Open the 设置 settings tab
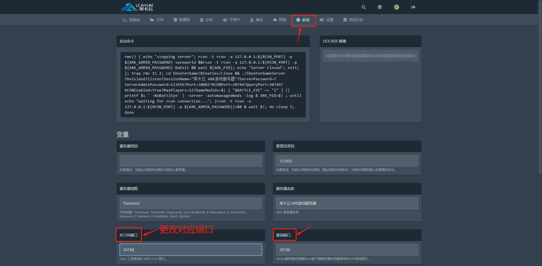This screenshot has height=266, width=542. [327, 20]
